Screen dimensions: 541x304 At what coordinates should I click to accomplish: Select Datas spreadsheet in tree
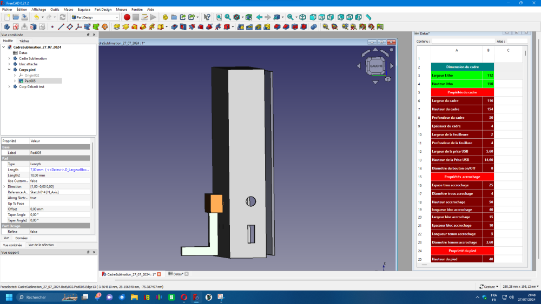click(x=23, y=53)
